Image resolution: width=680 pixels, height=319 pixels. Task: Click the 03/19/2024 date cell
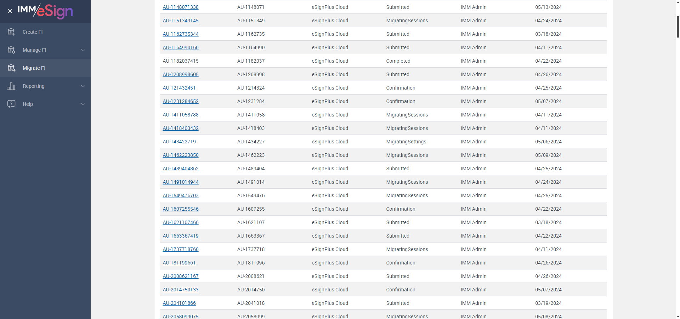pyautogui.click(x=548, y=303)
